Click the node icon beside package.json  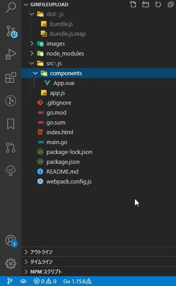coord(40,162)
